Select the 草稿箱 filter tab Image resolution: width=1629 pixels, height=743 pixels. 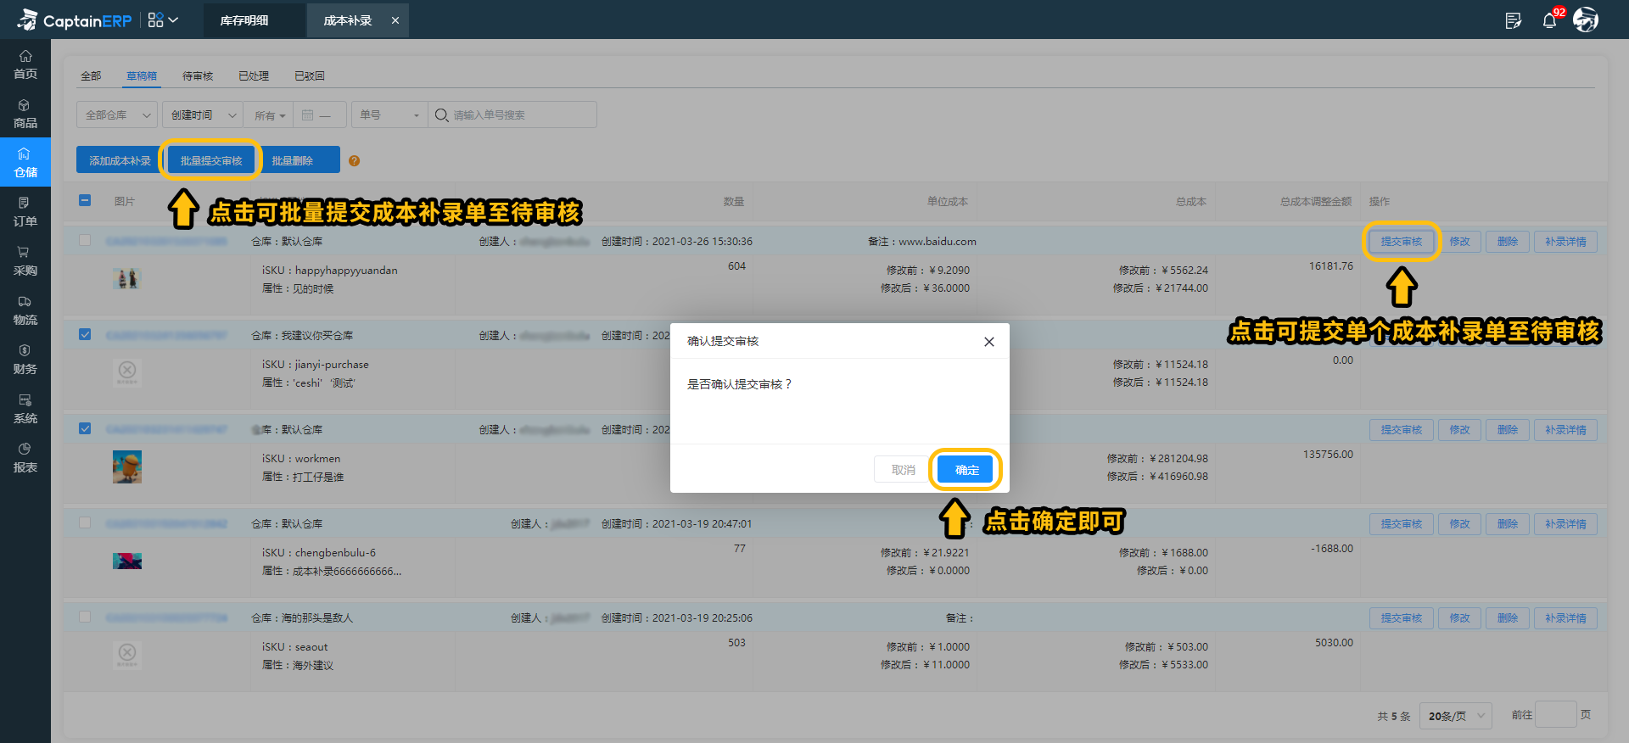(x=142, y=76)
